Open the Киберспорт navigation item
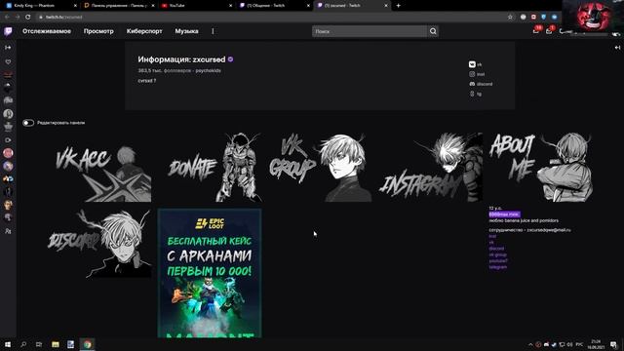This screenshot has width=624, height=351. (x=144, y=31)
